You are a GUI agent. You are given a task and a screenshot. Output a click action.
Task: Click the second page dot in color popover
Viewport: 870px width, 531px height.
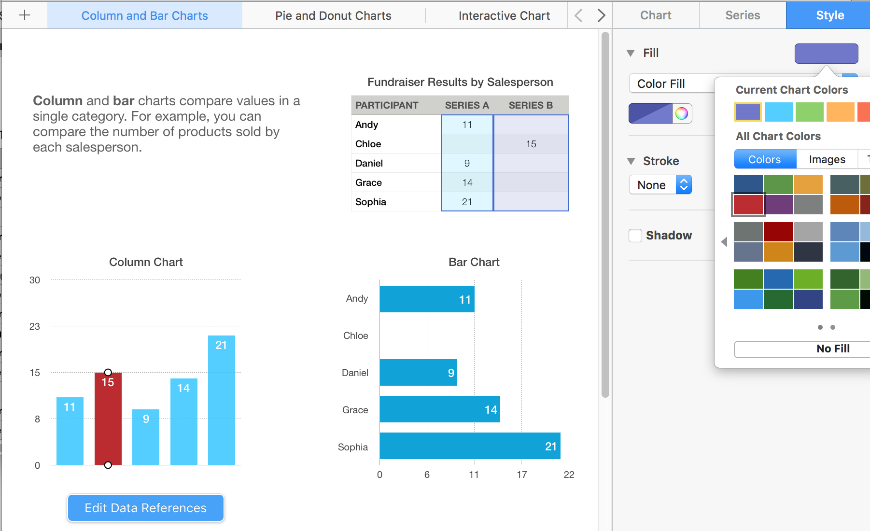coord(833,327)
